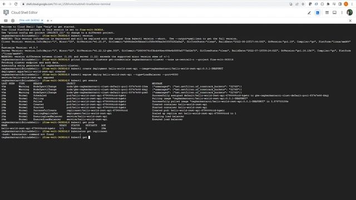Click the 'Welcome to Cloud Shell' line

click(38, 27)
